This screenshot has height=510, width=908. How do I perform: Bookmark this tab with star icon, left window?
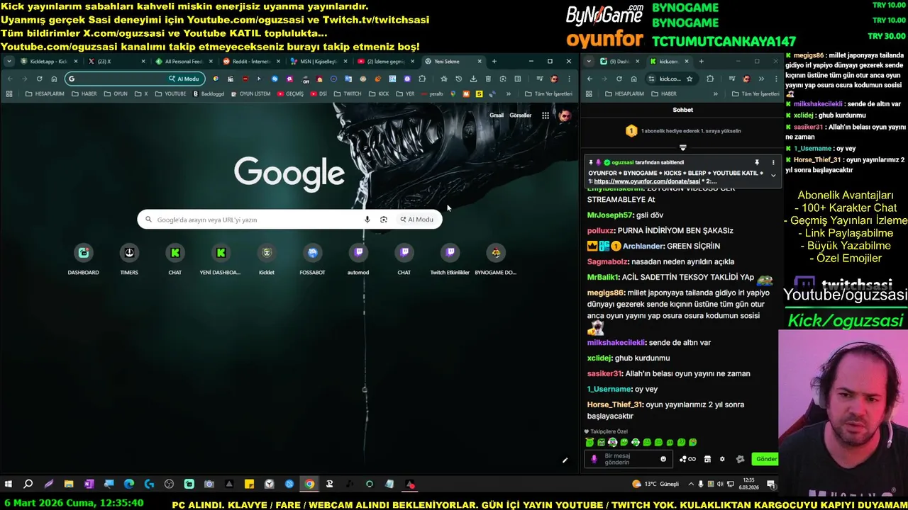pyautogui.click(x=444, y=79)
